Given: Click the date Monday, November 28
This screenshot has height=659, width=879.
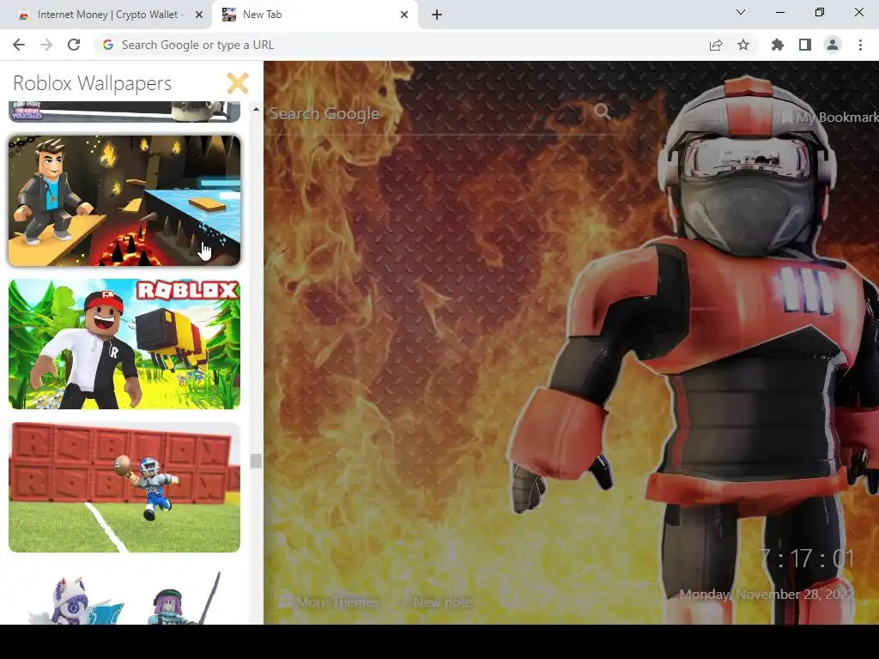Looking at the screenshot, I should [x=767, y=595].
